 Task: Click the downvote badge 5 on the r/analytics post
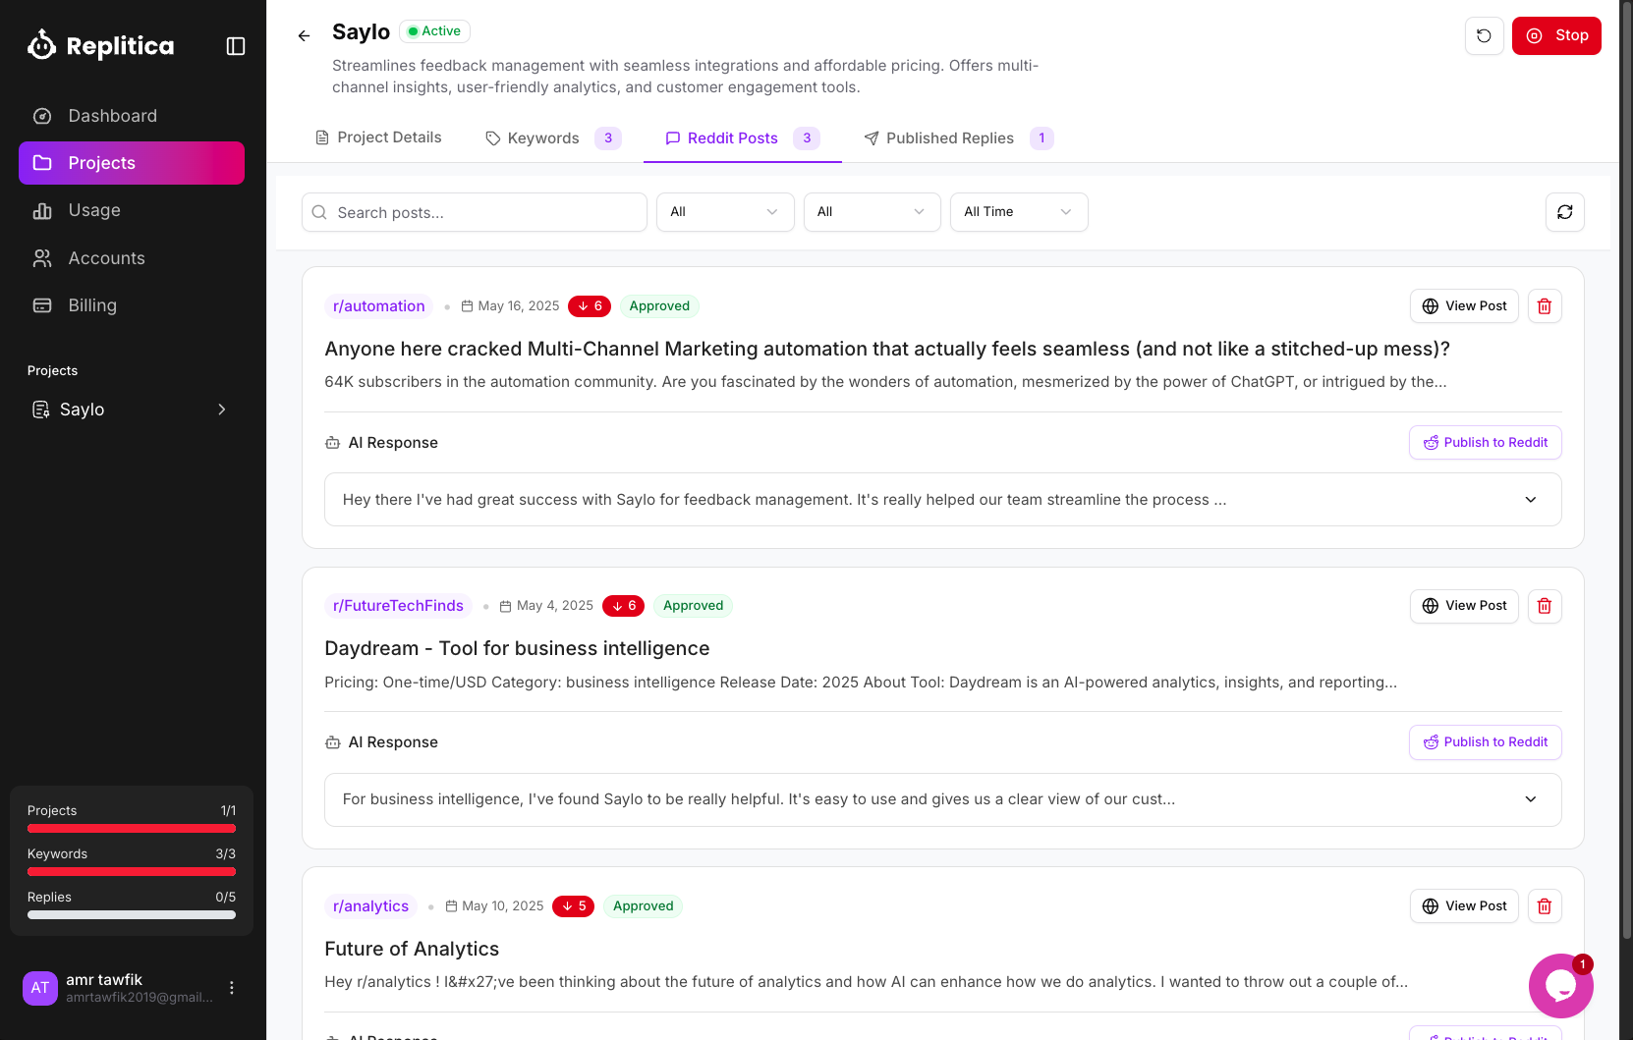coord(573,906)
